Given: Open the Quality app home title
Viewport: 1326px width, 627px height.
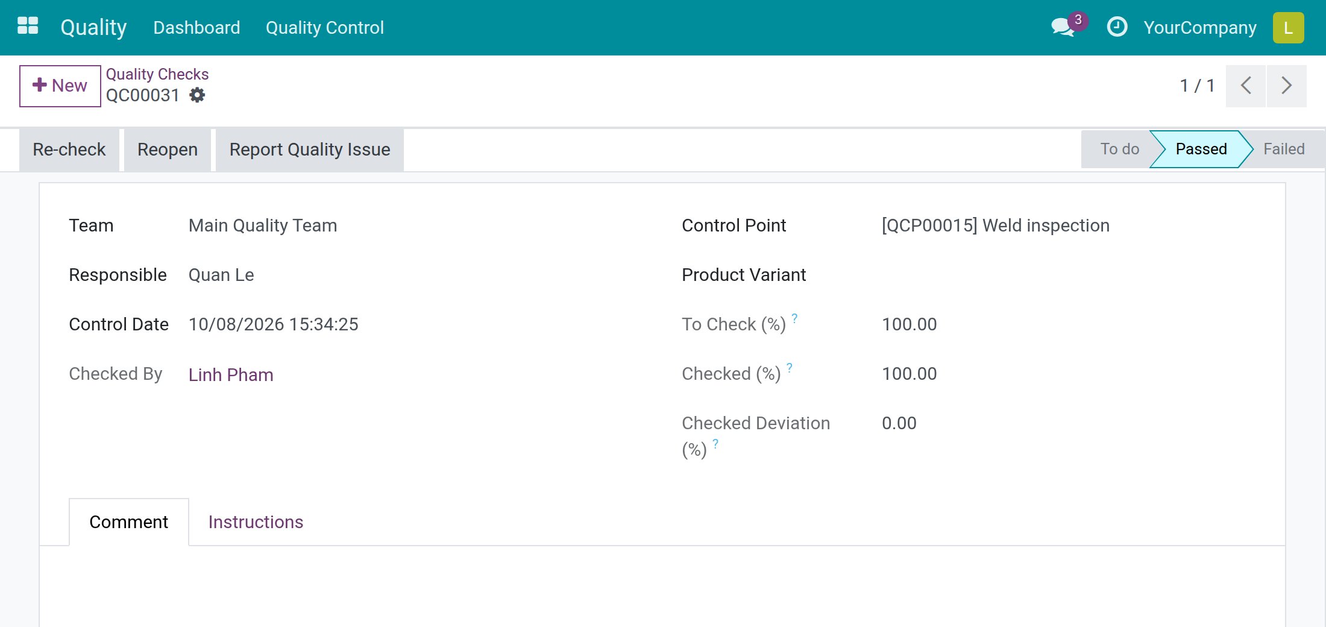Looking at the screenshot, I should pos(93,28).
